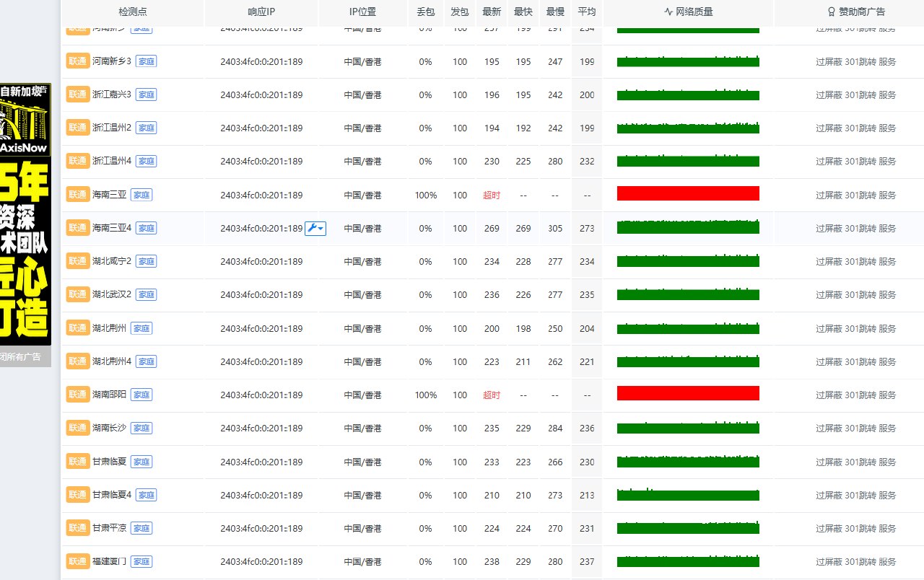Click the 100% packet loss value for 湖南邵阳
This screenshot has height=580, width=924.
point(426,395)
